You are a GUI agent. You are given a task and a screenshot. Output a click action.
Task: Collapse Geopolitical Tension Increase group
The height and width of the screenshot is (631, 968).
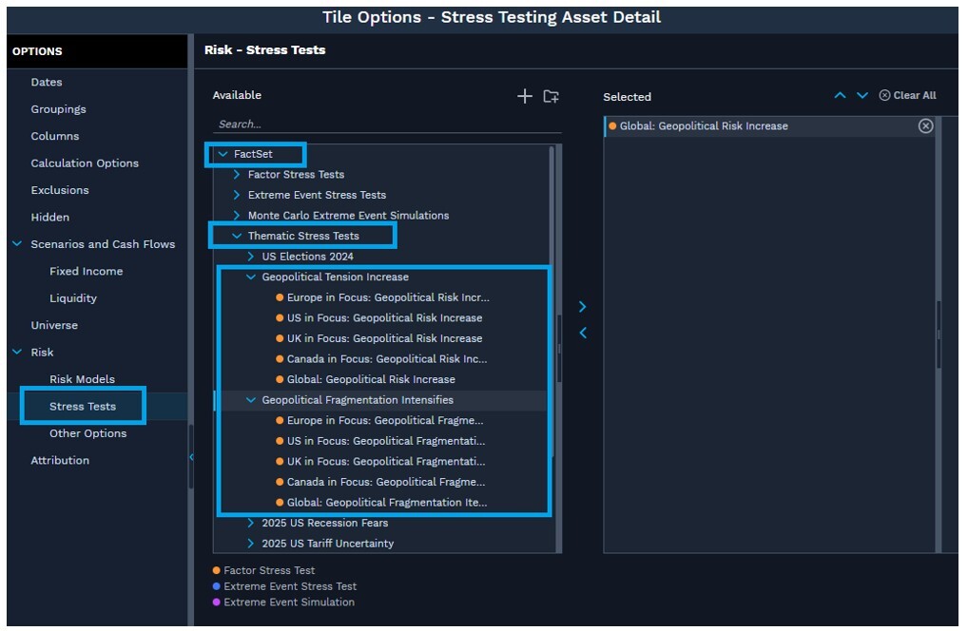pyautogui.click(x=251, y=277)
